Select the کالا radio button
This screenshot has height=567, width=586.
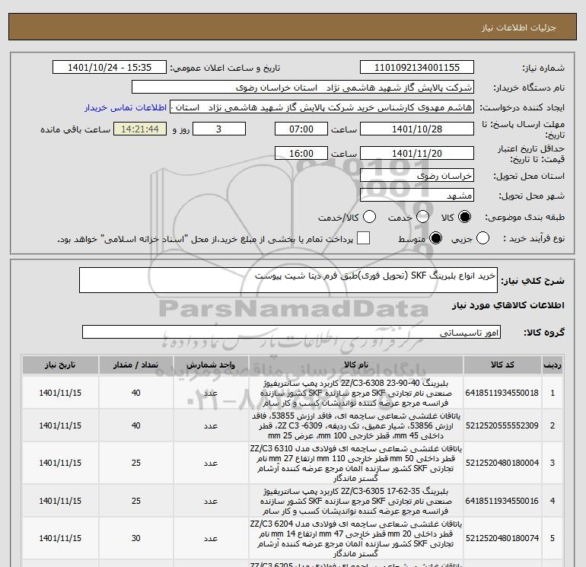pyautogui.click(x=465, y=217)
